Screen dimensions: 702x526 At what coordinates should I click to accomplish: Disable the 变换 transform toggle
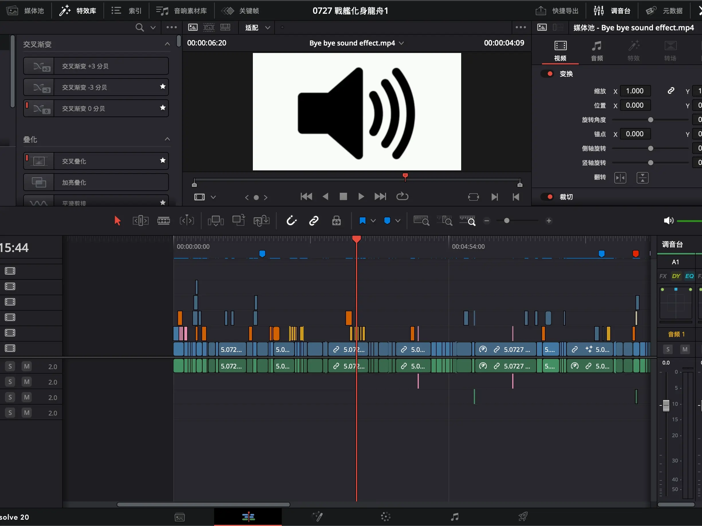point(548,74)
